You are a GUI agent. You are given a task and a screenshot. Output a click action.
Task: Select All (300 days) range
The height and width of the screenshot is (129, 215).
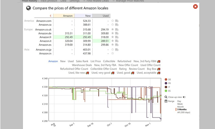tap(184, 112)
